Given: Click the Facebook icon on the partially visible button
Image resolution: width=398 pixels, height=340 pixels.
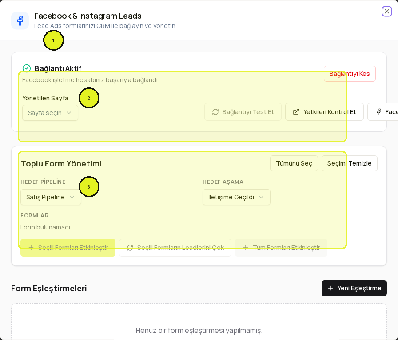Looking at the screenshot, I should coord(378,112).
